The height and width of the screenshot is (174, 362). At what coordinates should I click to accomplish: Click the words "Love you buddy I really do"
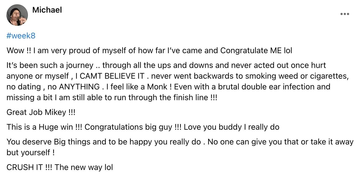(231, 127)
